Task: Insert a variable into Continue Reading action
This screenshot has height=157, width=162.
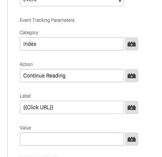Action: 131,76
